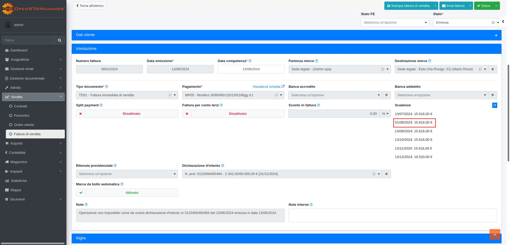Click scroll-to-top orange arrow button
This screenshot has height=245, width=510.
coord(495,234)
